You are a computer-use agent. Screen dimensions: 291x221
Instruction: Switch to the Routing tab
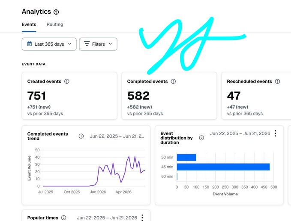[55, 24]
